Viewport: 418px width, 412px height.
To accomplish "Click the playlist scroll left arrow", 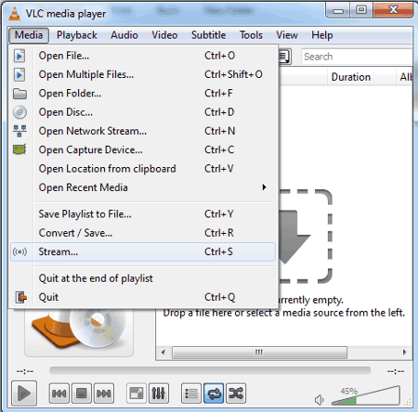I will pos(163,353).
